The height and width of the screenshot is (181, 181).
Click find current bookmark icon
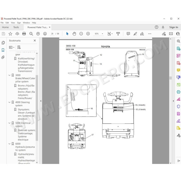(x=19, y=47)
